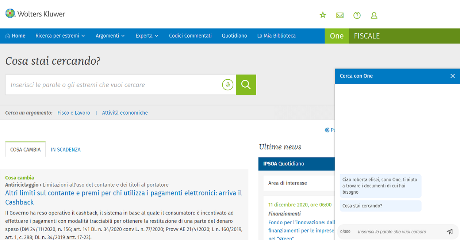The width and height of the screenshot is (460, 240).
Task: Click the Fisco e Lavoro link
Action: (74, 113)
